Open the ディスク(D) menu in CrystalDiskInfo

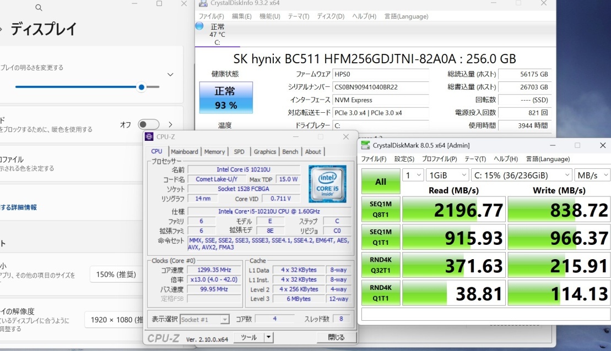(x=329, y=17)
